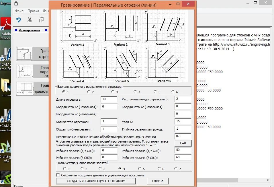Enable Сохранить исходные данные checkbox

[58, 175]
